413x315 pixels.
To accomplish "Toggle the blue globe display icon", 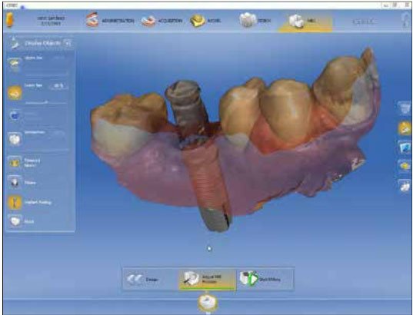I will 15,115.
